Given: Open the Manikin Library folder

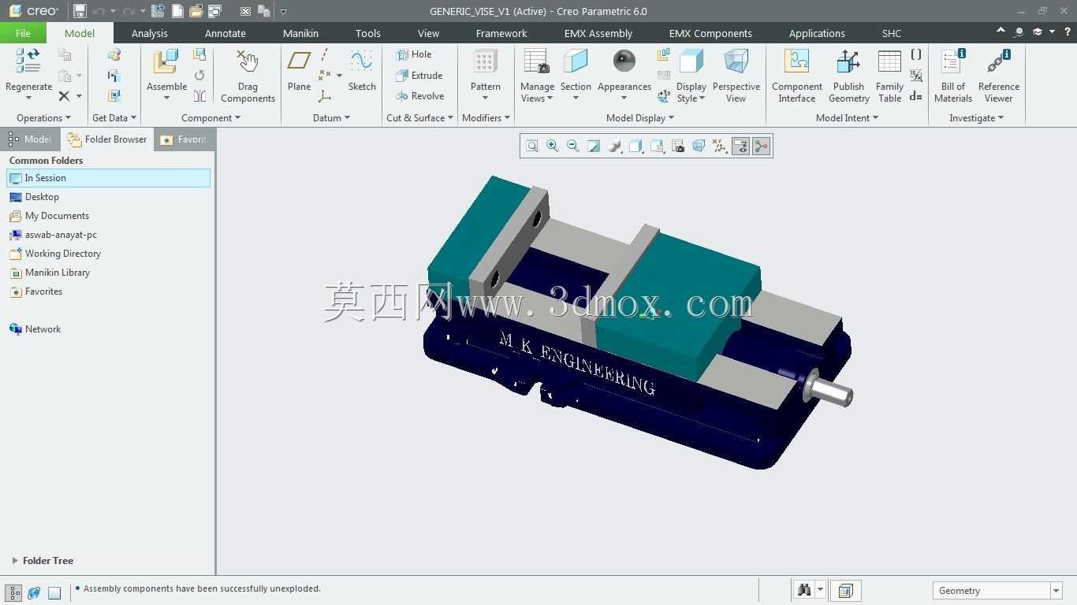Looking at the screenshot, I should coord(50,273).
